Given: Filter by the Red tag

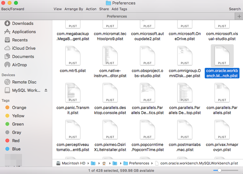Looking at the screenshot, I should click(16, 141).
